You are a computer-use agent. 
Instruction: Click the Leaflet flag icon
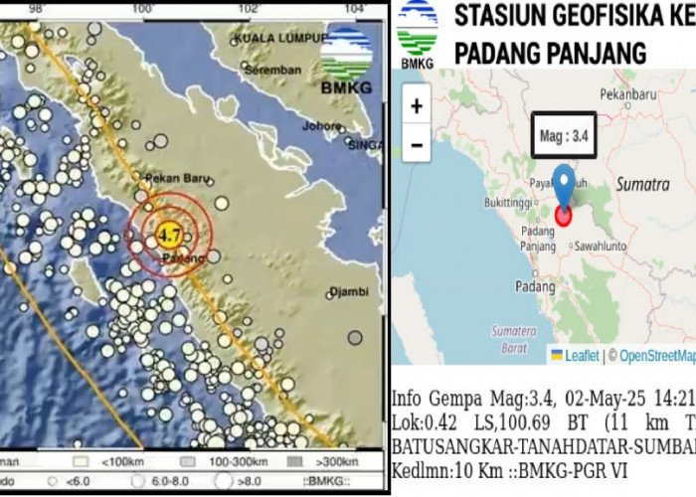pos(556,355)
